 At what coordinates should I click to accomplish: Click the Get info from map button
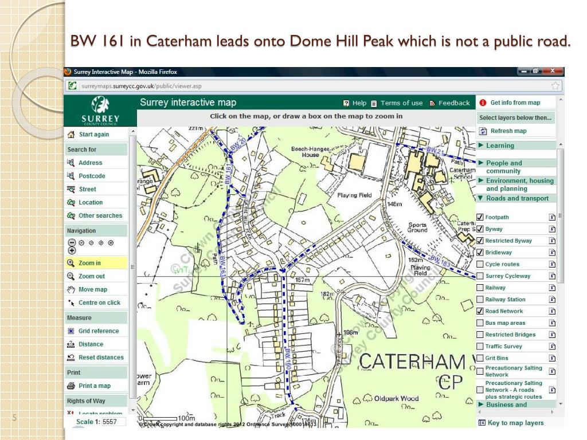[515, 103]
